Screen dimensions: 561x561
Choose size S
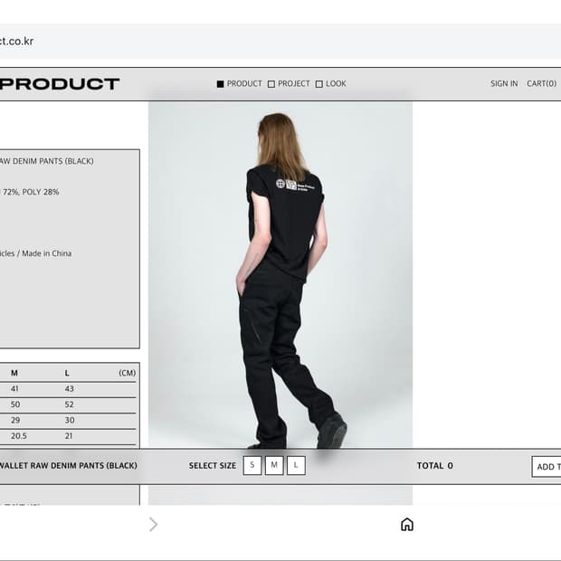(252, 465)
